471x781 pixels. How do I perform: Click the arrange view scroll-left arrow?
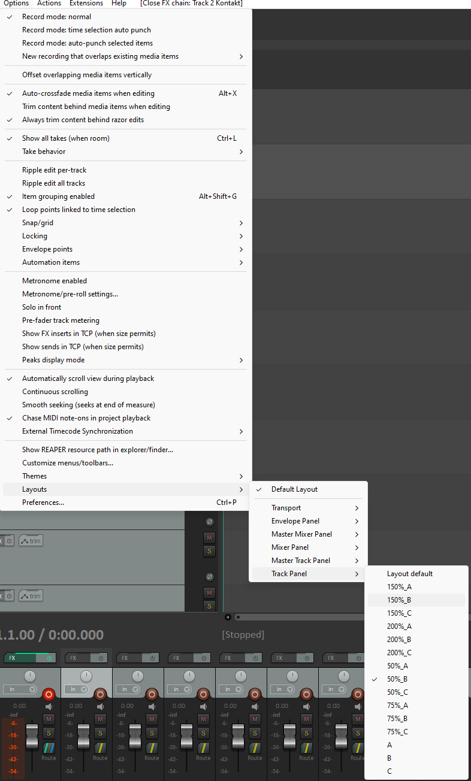pyautogui.click(x=228, y=617)
